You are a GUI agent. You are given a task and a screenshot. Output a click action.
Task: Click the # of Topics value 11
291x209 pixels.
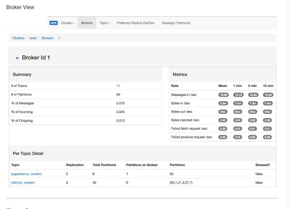[118, 86]
